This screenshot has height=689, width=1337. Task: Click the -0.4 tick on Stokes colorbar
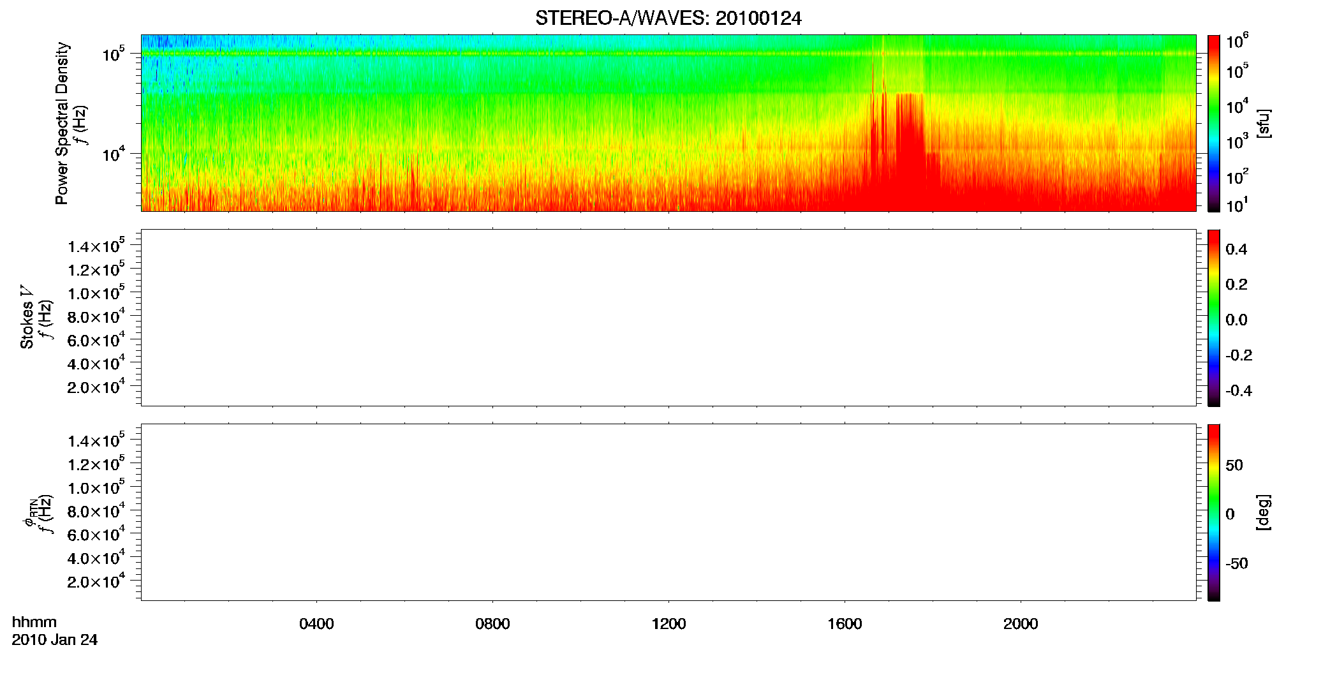pyautogui.click(x=1239, y=391)
